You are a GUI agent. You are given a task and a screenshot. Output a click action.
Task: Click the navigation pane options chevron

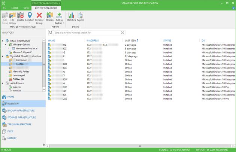(x=44, y=145)
